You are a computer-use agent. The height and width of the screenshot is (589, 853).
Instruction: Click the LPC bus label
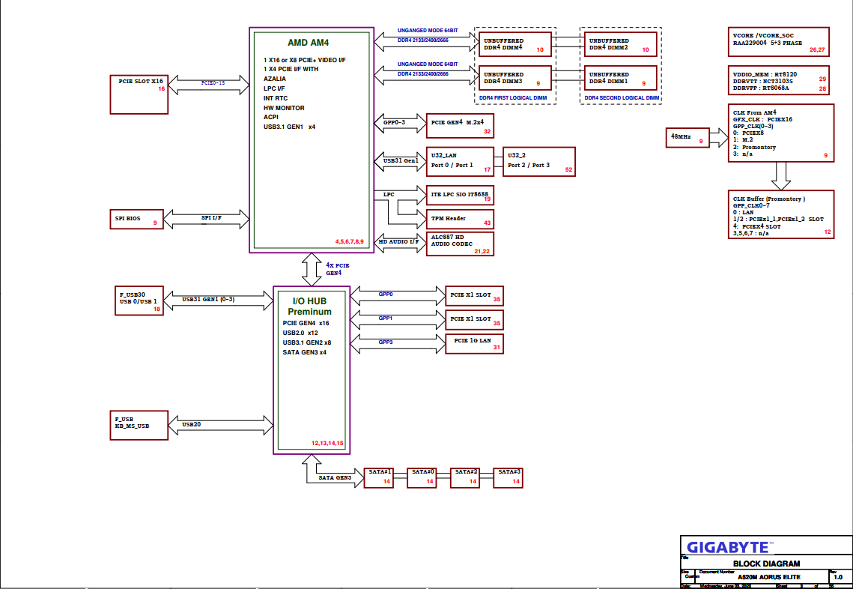389,194
